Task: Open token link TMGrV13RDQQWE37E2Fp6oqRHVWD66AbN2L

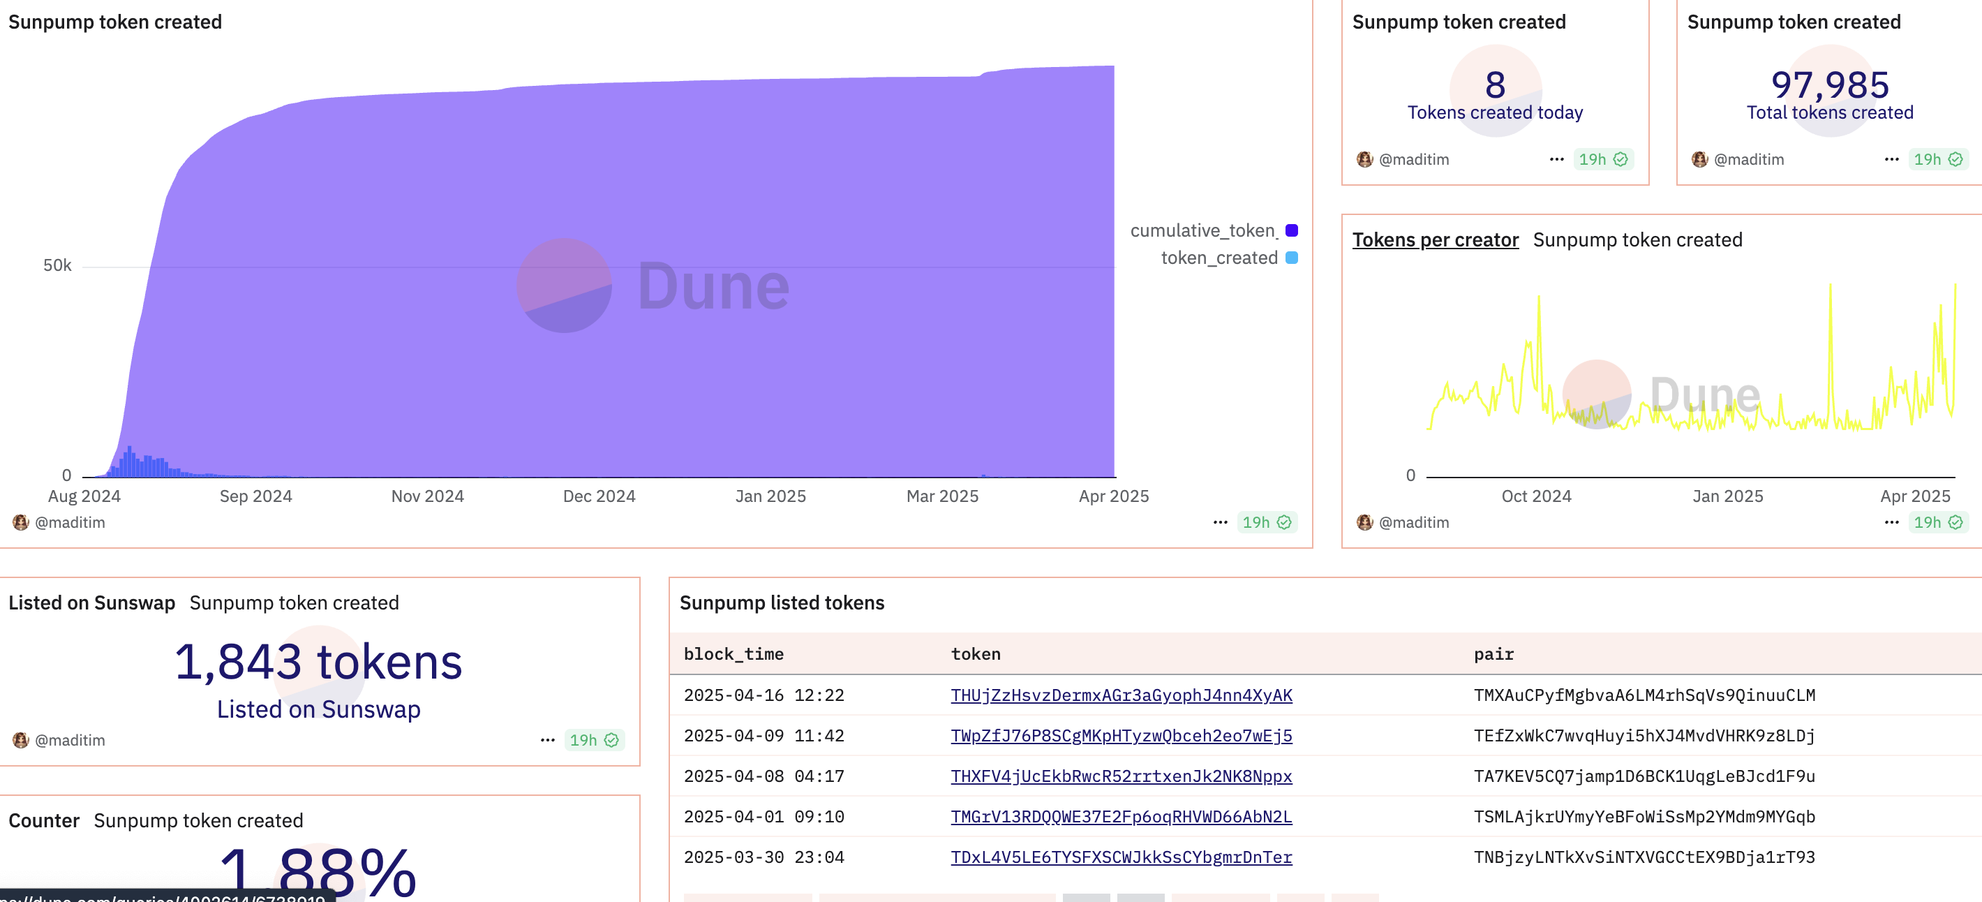Action: click(1121, 818)
